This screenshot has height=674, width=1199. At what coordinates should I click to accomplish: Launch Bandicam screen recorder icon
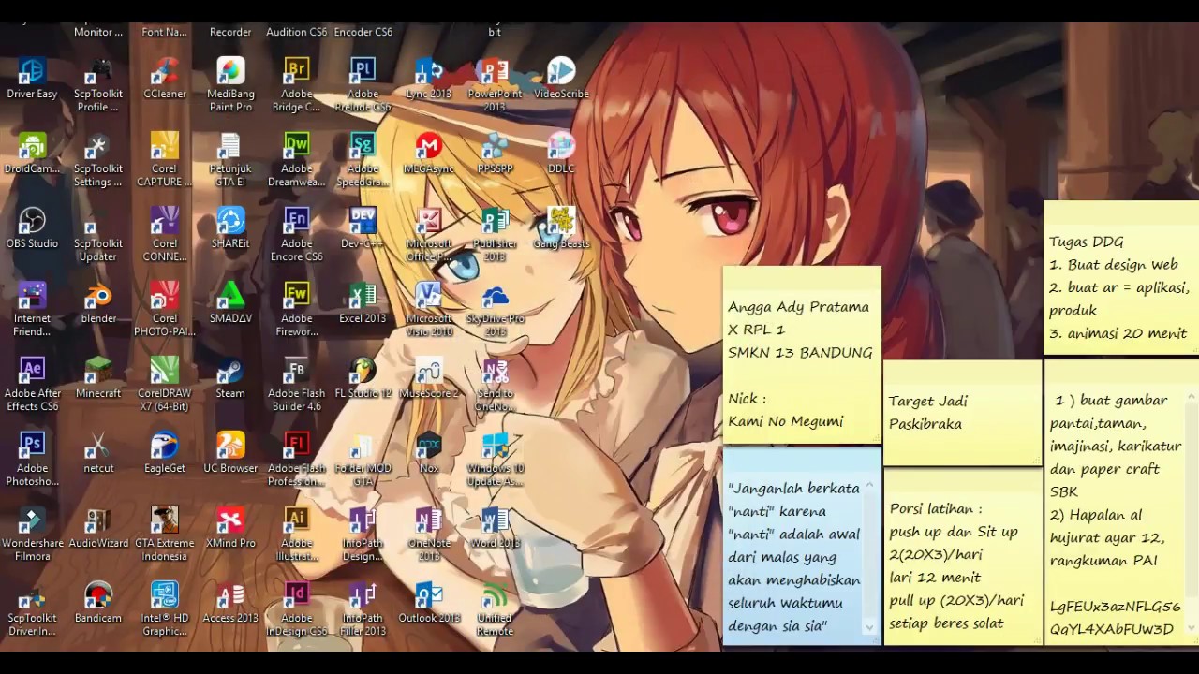point(98,603)
